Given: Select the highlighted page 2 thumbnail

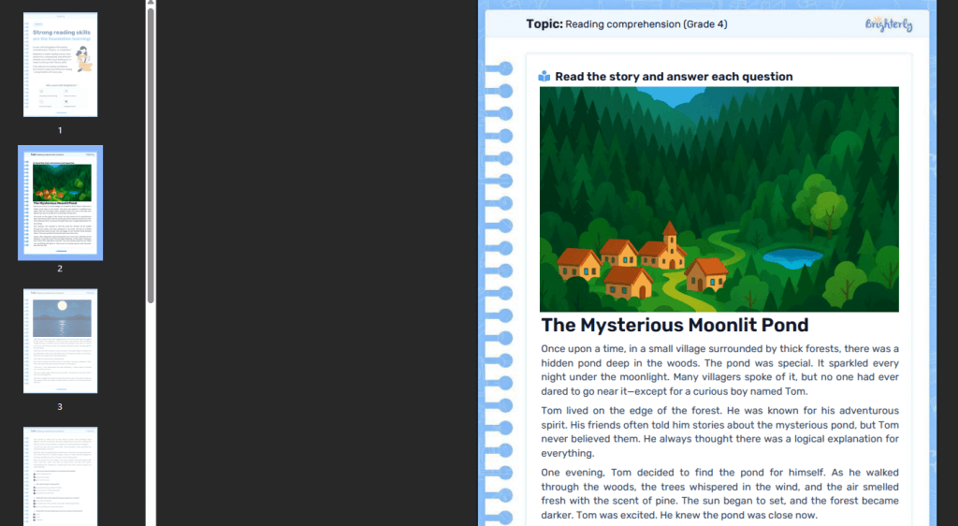Looking at the screenshot, I should click(x=60, y=202).
